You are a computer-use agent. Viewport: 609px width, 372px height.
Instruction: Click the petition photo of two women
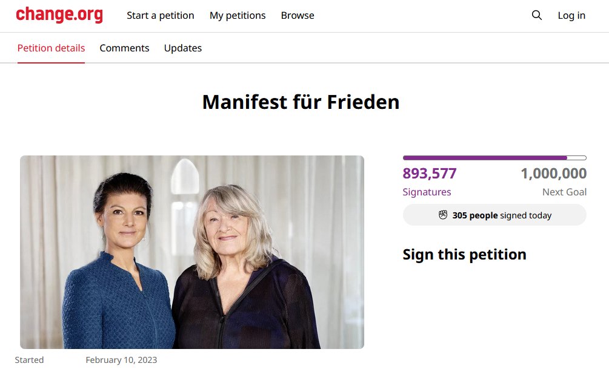pos(192,252)
